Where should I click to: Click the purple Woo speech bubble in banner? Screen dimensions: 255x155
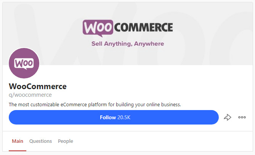coord(98,28)
